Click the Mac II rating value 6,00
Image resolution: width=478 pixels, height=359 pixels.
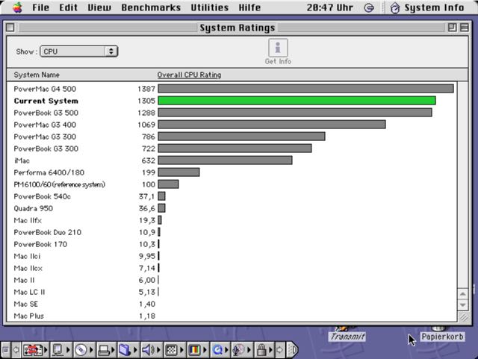(147, 280)
